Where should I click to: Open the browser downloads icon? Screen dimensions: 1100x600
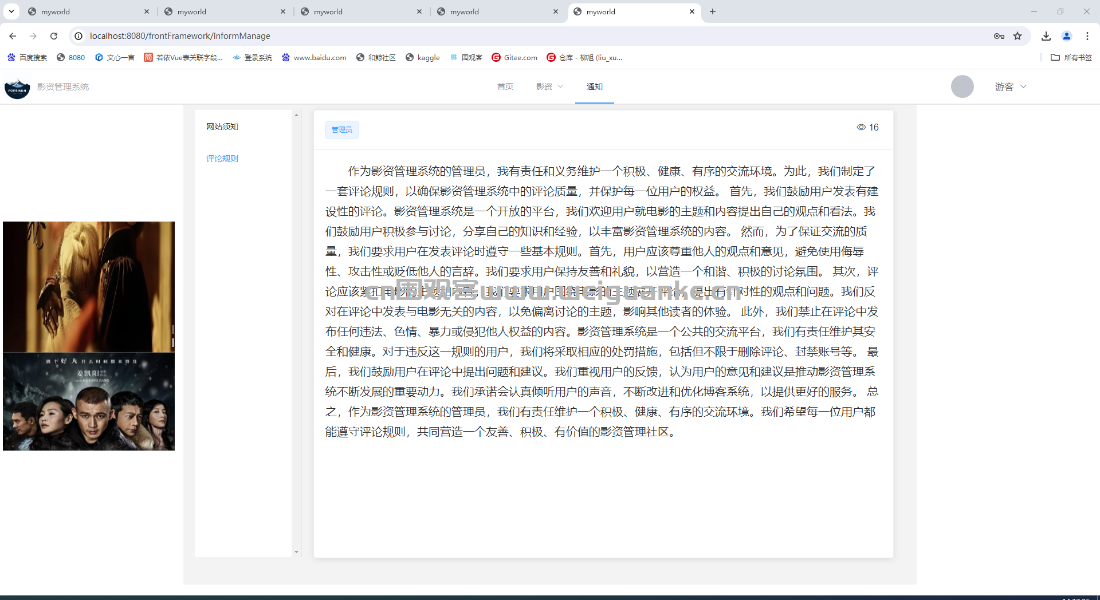[x=1046, y=36]
